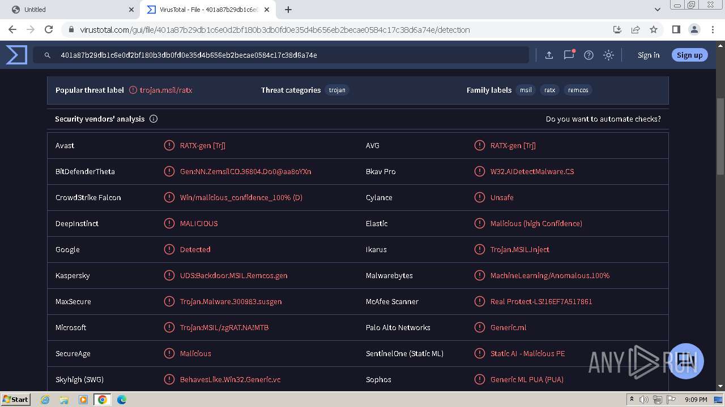Open the help question mark icon
Image resolution: width=725 pixels, height=407 pixels.
pos(589,55)
